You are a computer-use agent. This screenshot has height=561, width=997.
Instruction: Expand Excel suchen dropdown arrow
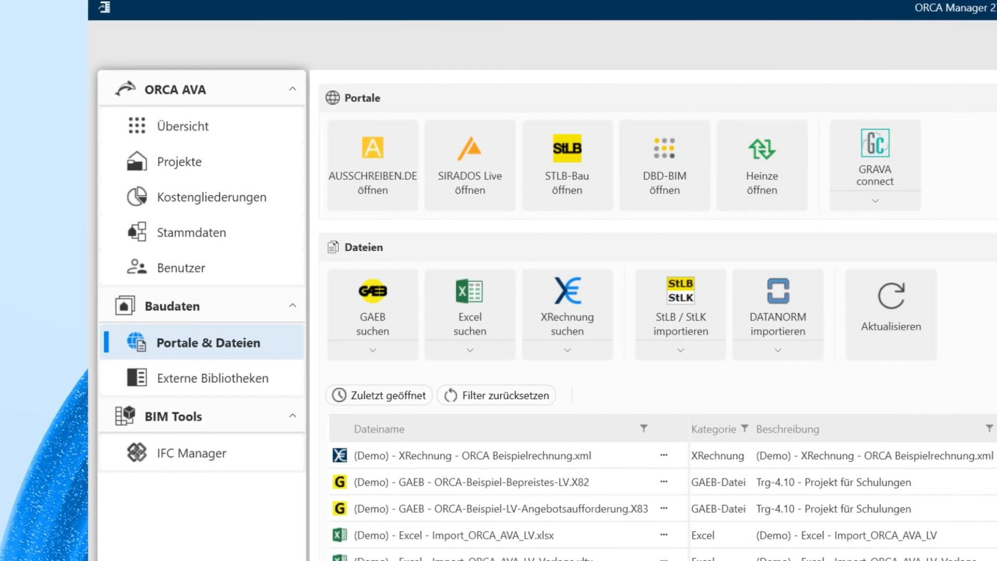pyautogui.click(x=470, y=350)
